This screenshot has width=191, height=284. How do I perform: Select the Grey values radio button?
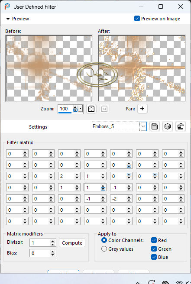click(104, 248)
